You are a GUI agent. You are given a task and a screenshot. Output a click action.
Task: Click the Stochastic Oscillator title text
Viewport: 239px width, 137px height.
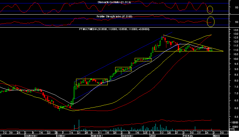(x=114, y=2)
